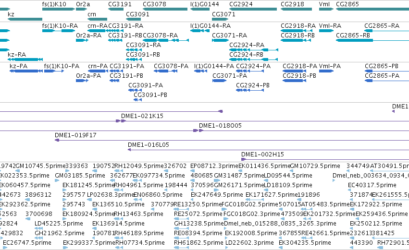Click the CG3091-PA protein label
Image resolution: width=409 pixels, height=250 pixels.
[x=146, y=85]
